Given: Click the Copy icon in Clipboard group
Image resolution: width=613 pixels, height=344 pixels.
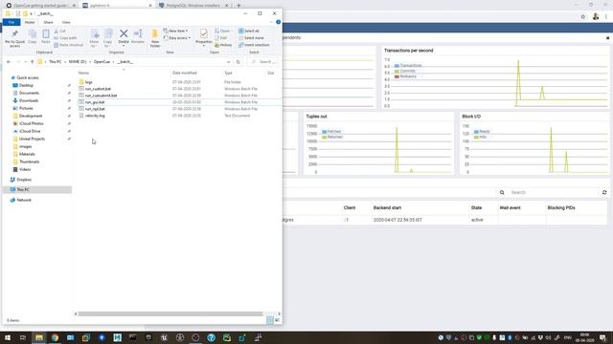Looking at the screenshot, I should tap(33, 35).
